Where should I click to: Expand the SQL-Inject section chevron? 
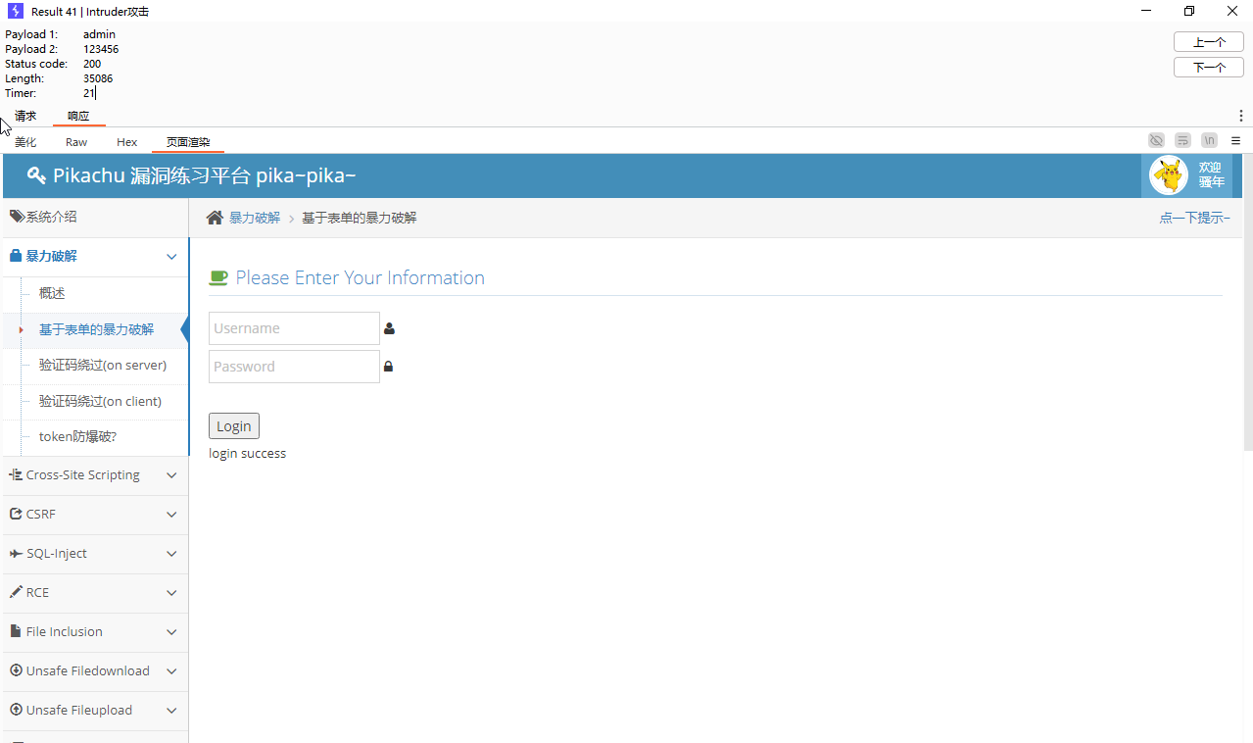pos(171,554)
